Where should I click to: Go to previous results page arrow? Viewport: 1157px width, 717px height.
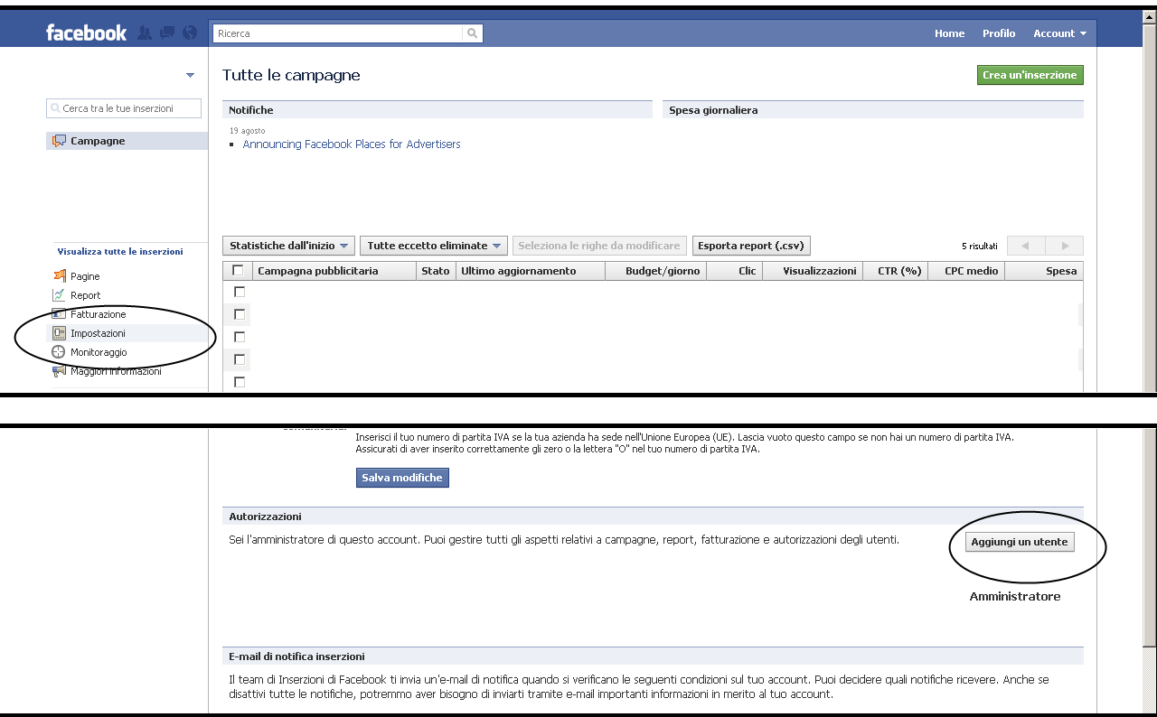pos(1026,246)
